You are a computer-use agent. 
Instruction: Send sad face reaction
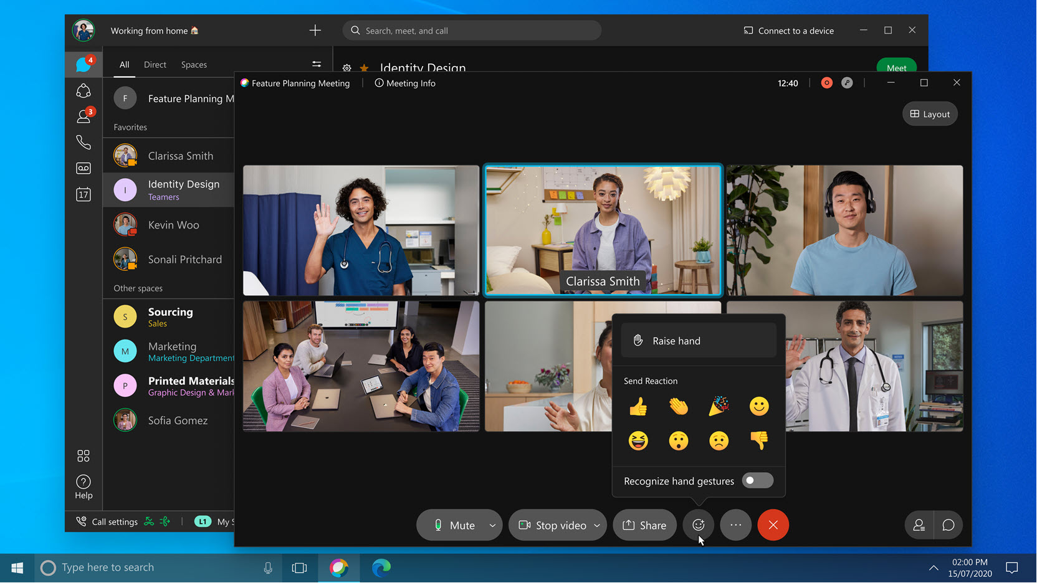[719, 441]
